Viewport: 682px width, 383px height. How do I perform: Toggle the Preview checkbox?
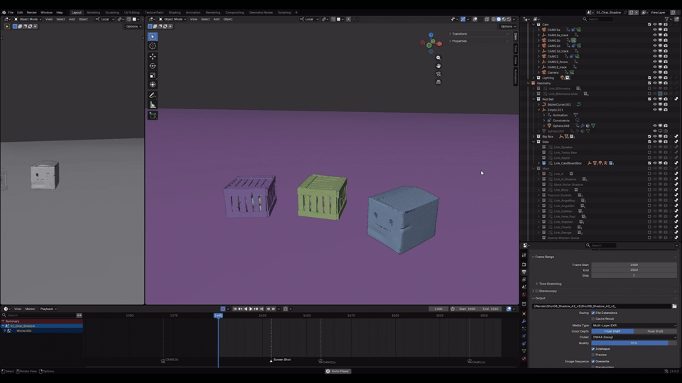coord(592,355)
